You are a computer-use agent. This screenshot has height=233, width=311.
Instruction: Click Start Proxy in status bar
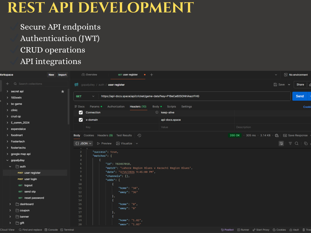click(261, 230)
